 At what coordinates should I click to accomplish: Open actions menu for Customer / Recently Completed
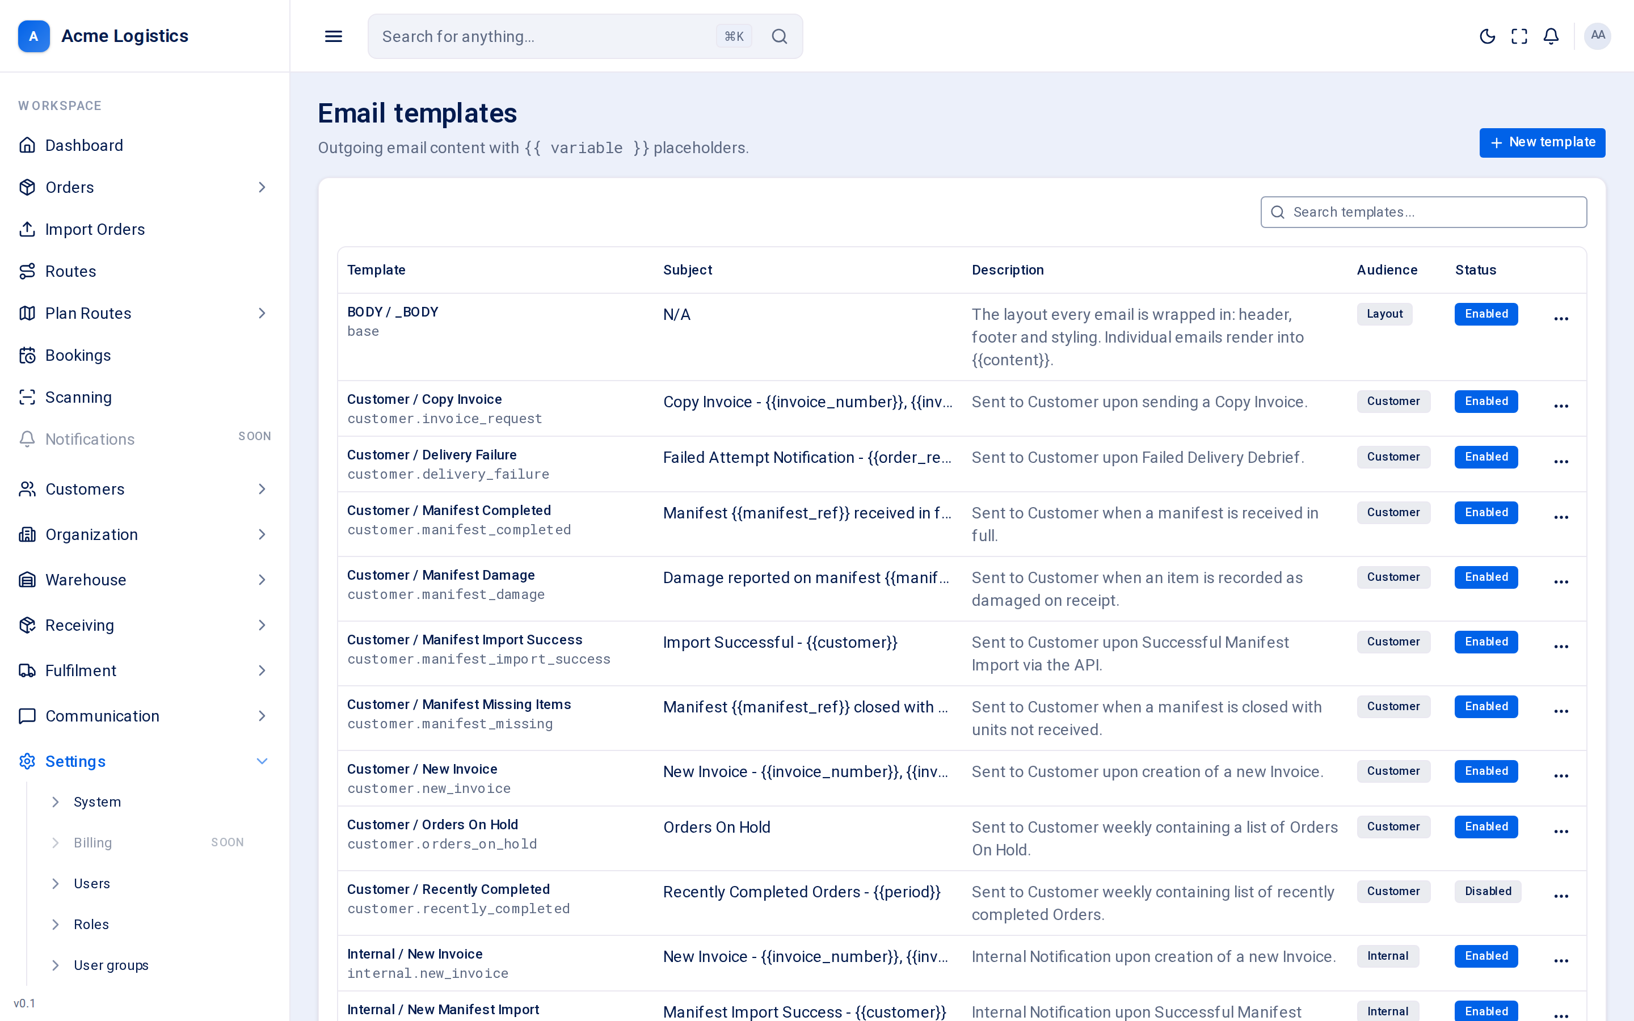pos(1561,896)
